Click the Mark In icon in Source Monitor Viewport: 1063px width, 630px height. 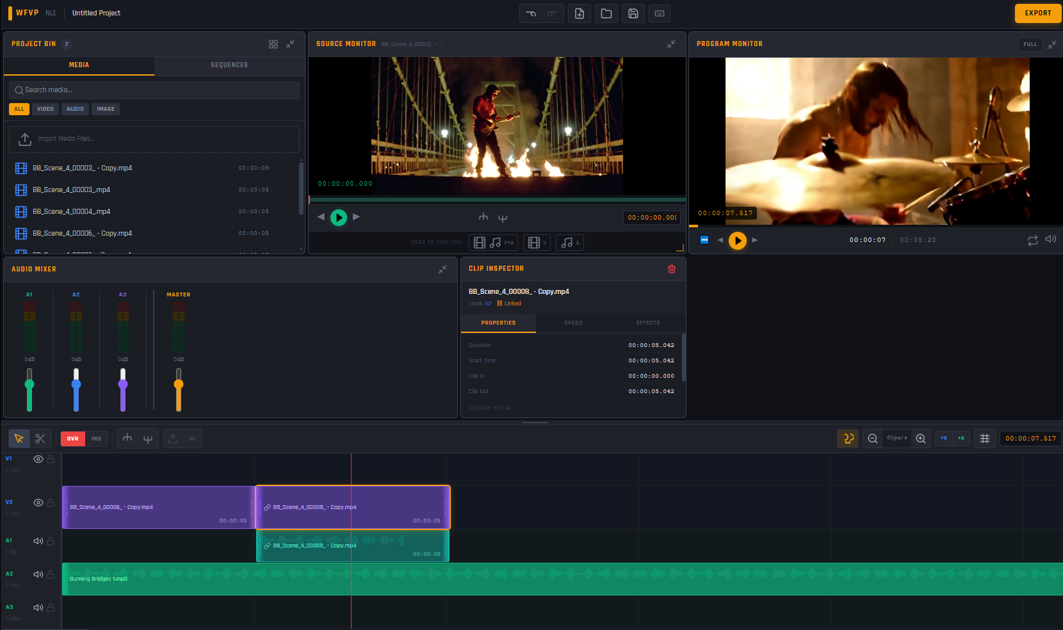483,217
